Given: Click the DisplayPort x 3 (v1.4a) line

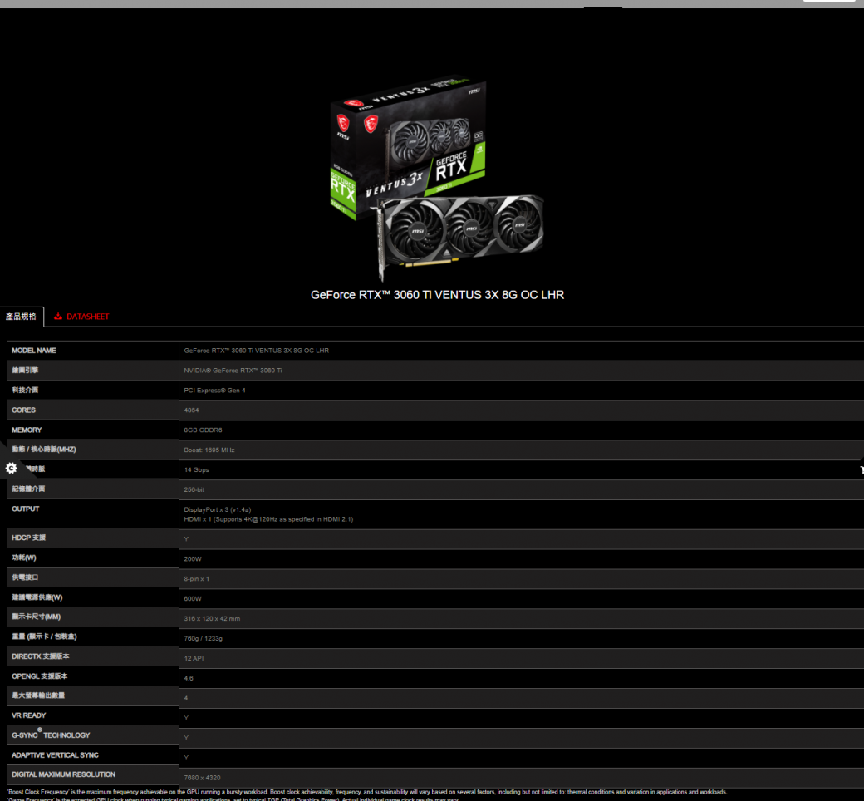Looking at the screenshot, I should 218,510.
